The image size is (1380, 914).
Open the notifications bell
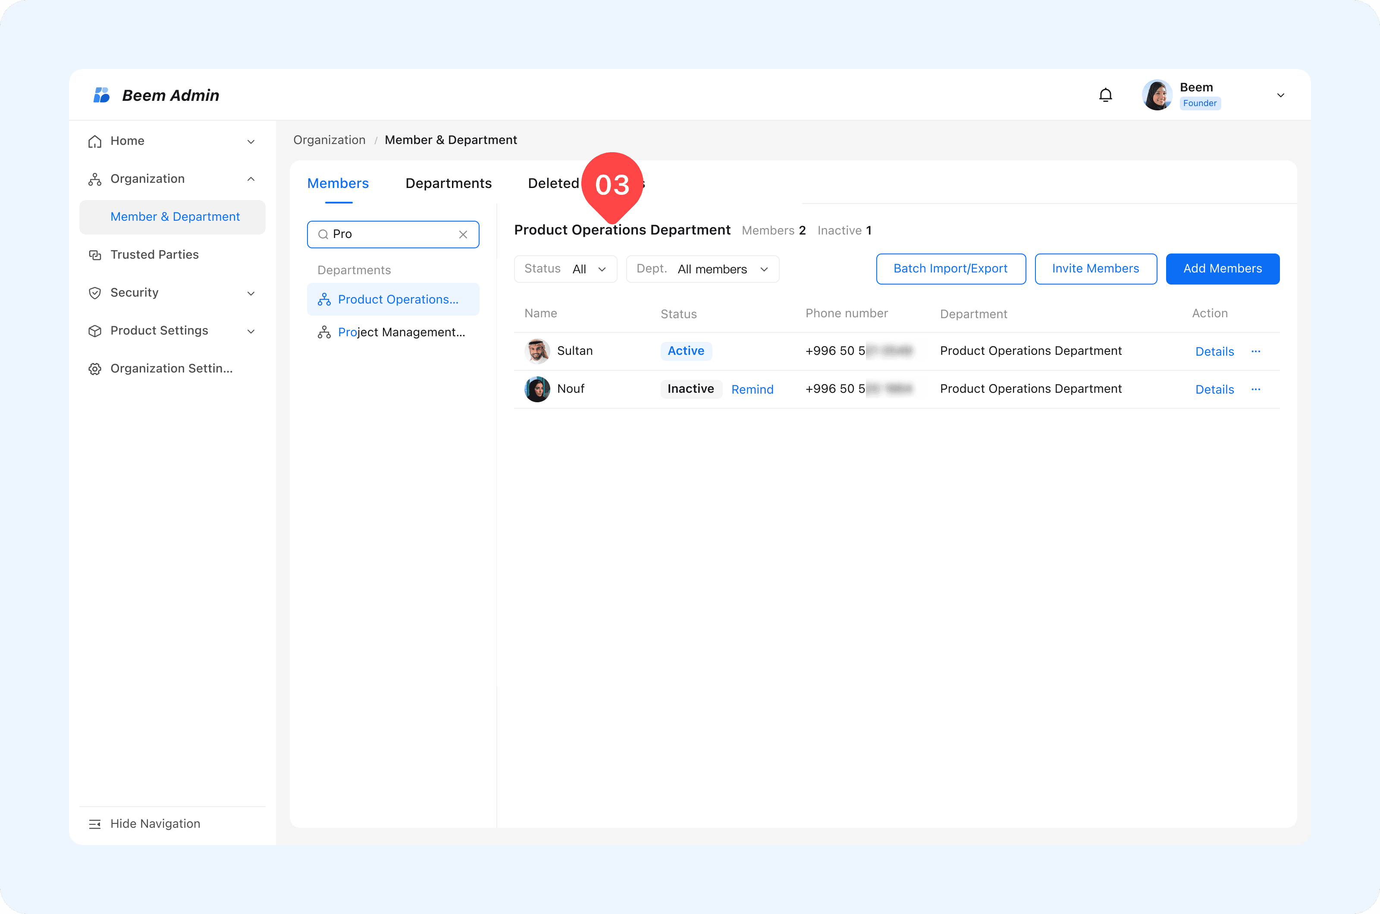(x=1105, y=95)
